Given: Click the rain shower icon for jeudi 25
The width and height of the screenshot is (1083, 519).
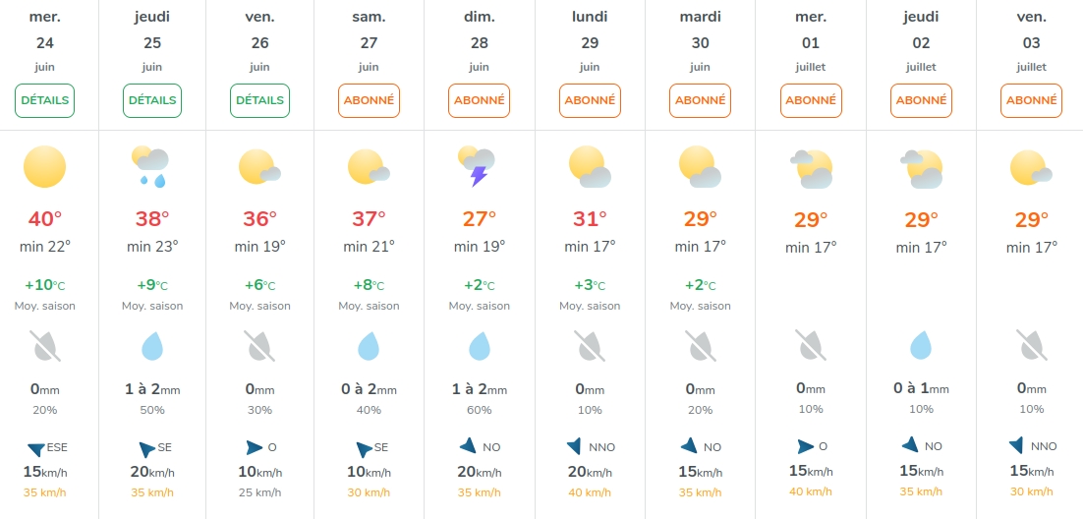Looking at the screenshot, I should click(x=151, y=166).
